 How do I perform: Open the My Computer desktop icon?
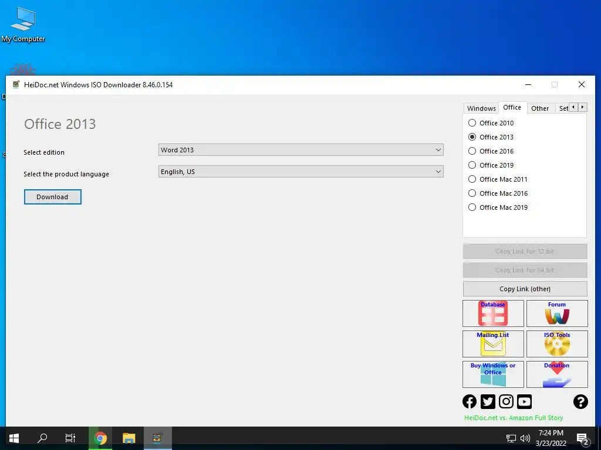tap(23, 23)
